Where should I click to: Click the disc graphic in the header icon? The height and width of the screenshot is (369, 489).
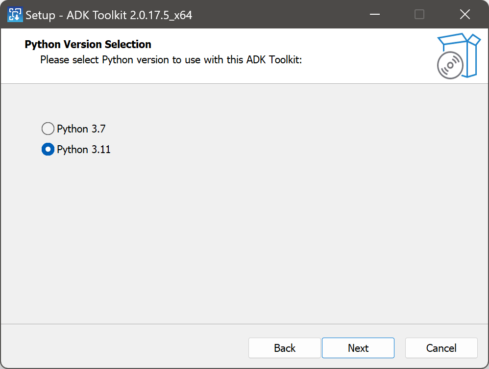(x=450, y=66)
